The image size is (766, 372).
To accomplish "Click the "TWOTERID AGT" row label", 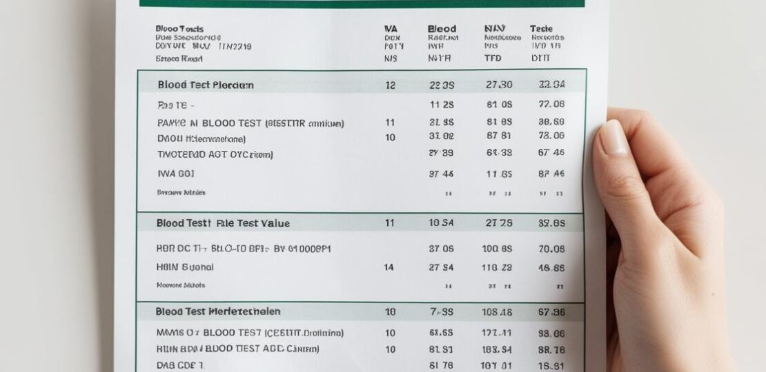I will pos(215,154).
